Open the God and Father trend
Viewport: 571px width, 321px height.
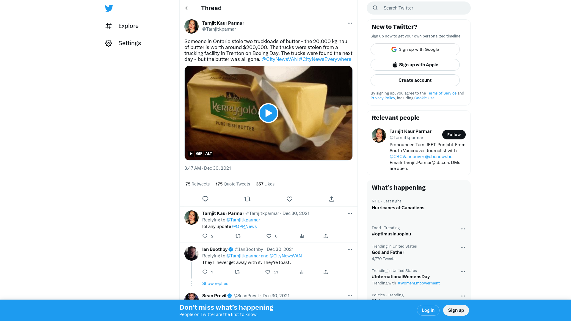(388, 252)
